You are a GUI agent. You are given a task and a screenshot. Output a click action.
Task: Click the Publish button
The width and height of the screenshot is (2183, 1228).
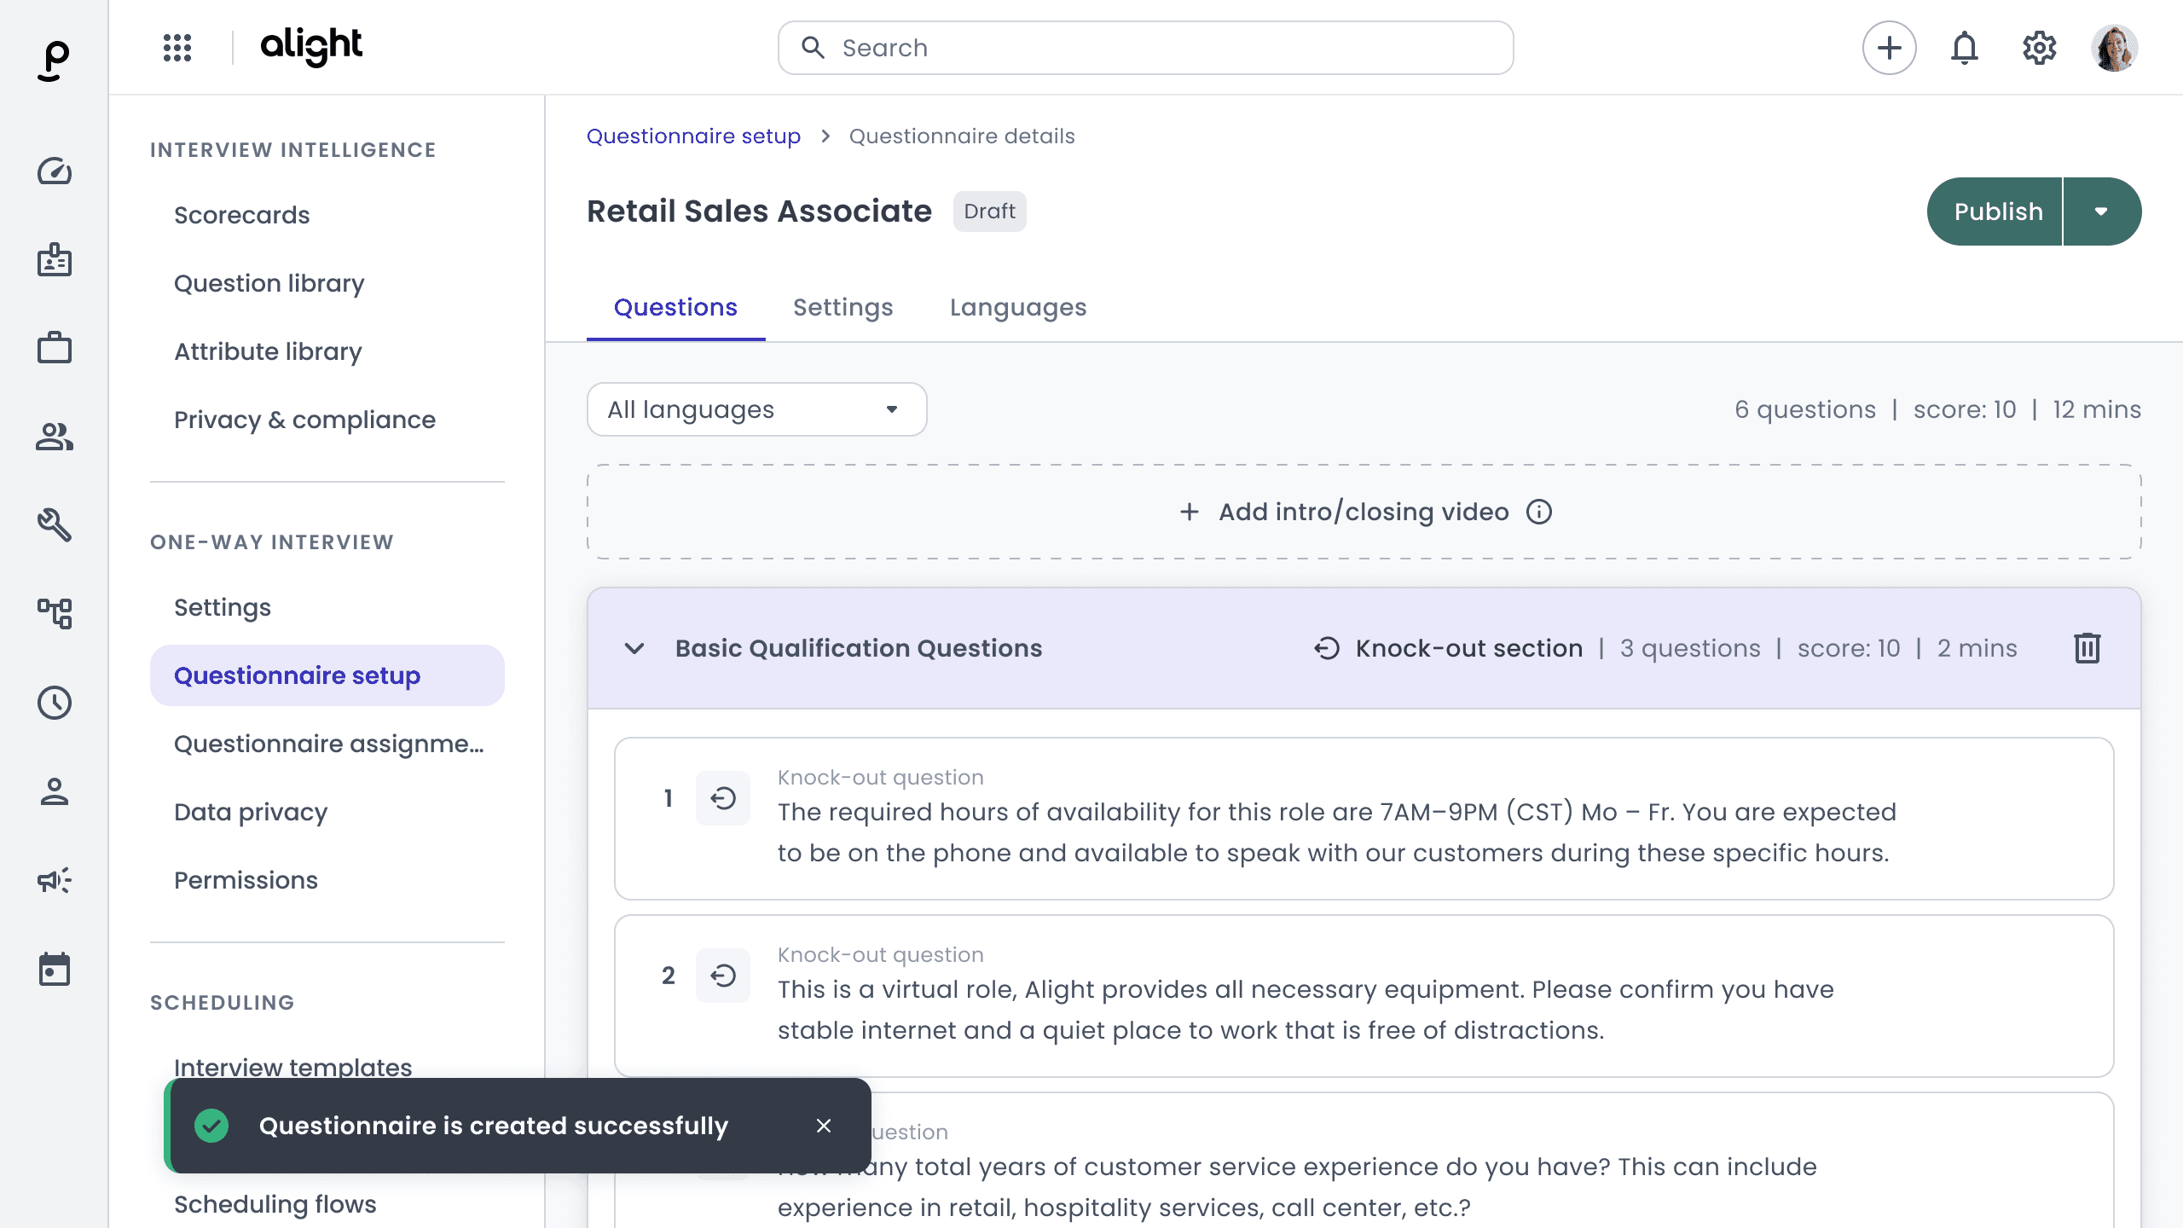[1997, 211]
